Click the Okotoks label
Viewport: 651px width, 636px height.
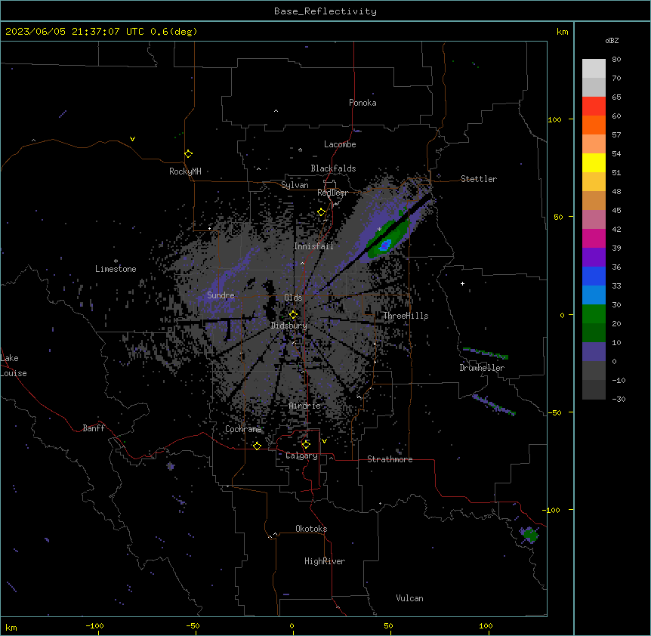point(311,529)
